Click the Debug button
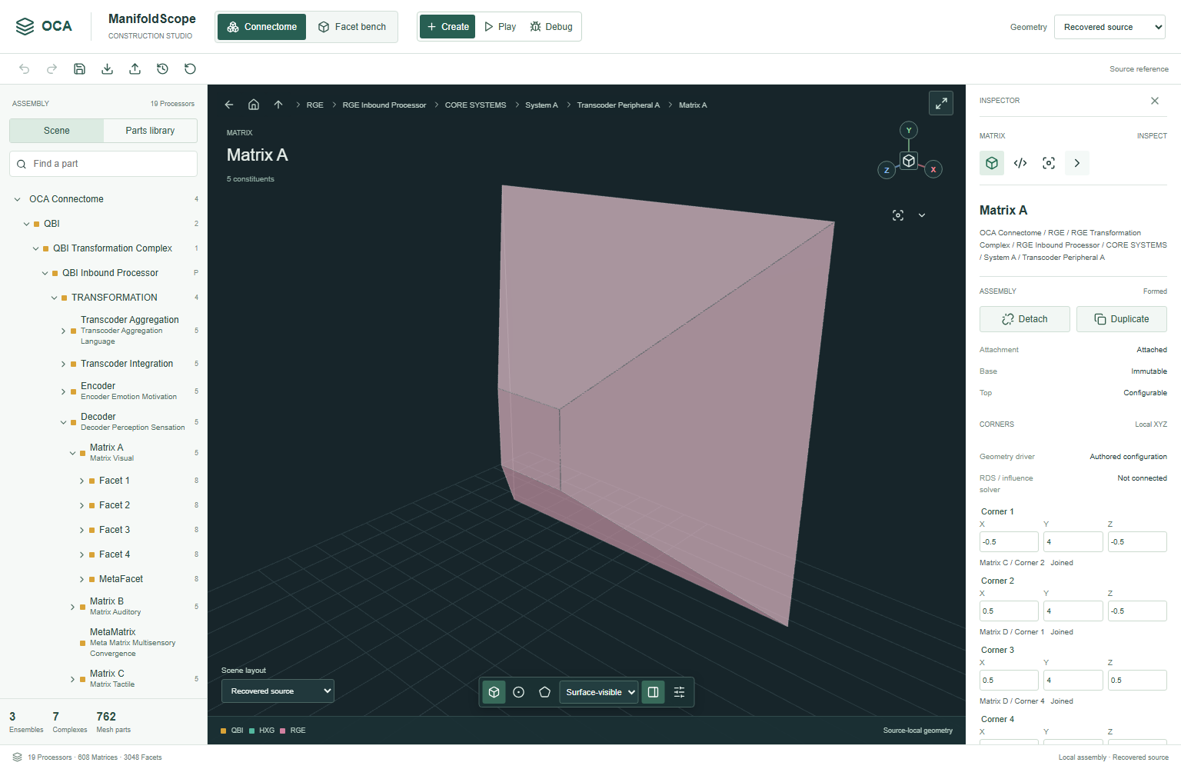 [551, 27]
